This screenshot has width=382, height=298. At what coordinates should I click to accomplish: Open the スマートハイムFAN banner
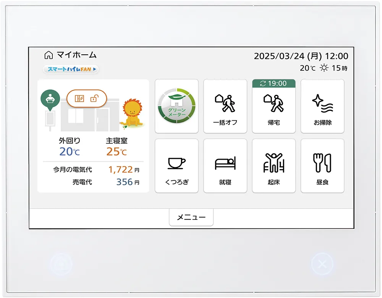click(x=70, y=70)
